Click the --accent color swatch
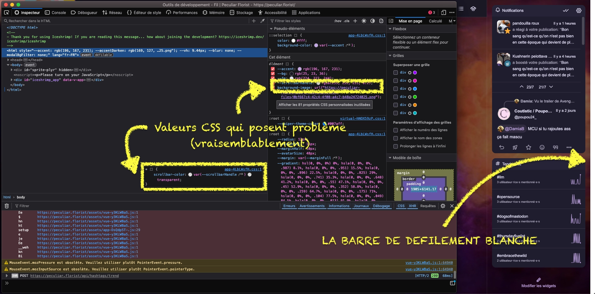The width and height of the screenshot is (595, 294). coord(300,69)
